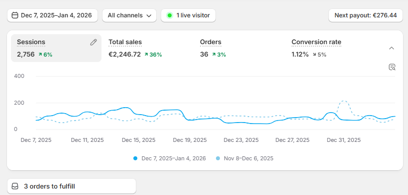Viewport: 408px width, 195px height.
Task: Toggle the Nov 8–Dec 6, 2025 legend series
Action: 245,158
